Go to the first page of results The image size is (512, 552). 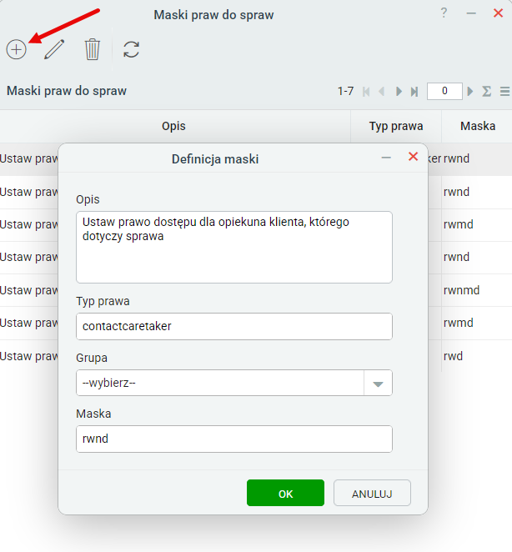click(x=366, y=92)
